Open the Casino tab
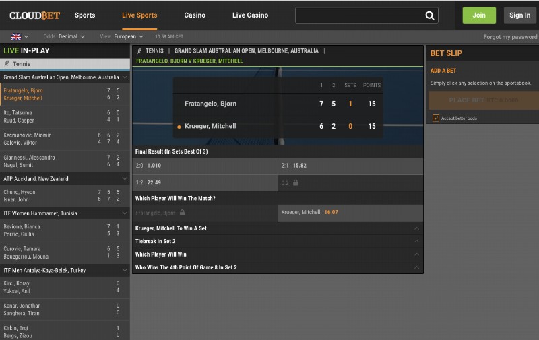 pos(195,15)
